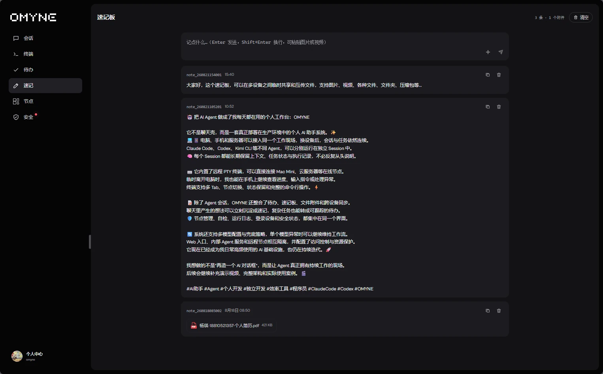Delete the note_260821105201 note

(499, 107)
